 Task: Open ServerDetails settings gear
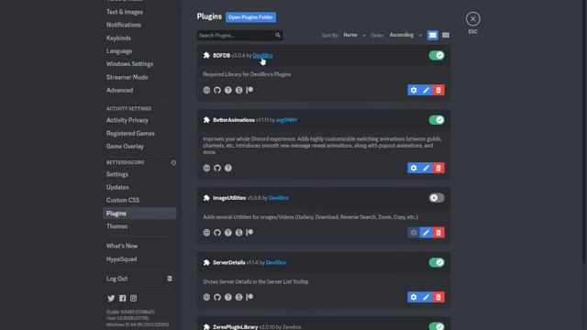click(x=414, y=297)
